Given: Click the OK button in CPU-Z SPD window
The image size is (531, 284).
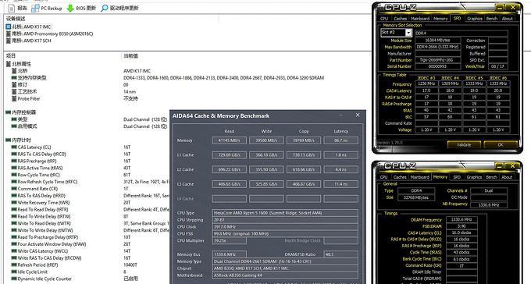Looking at the screenshot, I should tap(501, 144).
